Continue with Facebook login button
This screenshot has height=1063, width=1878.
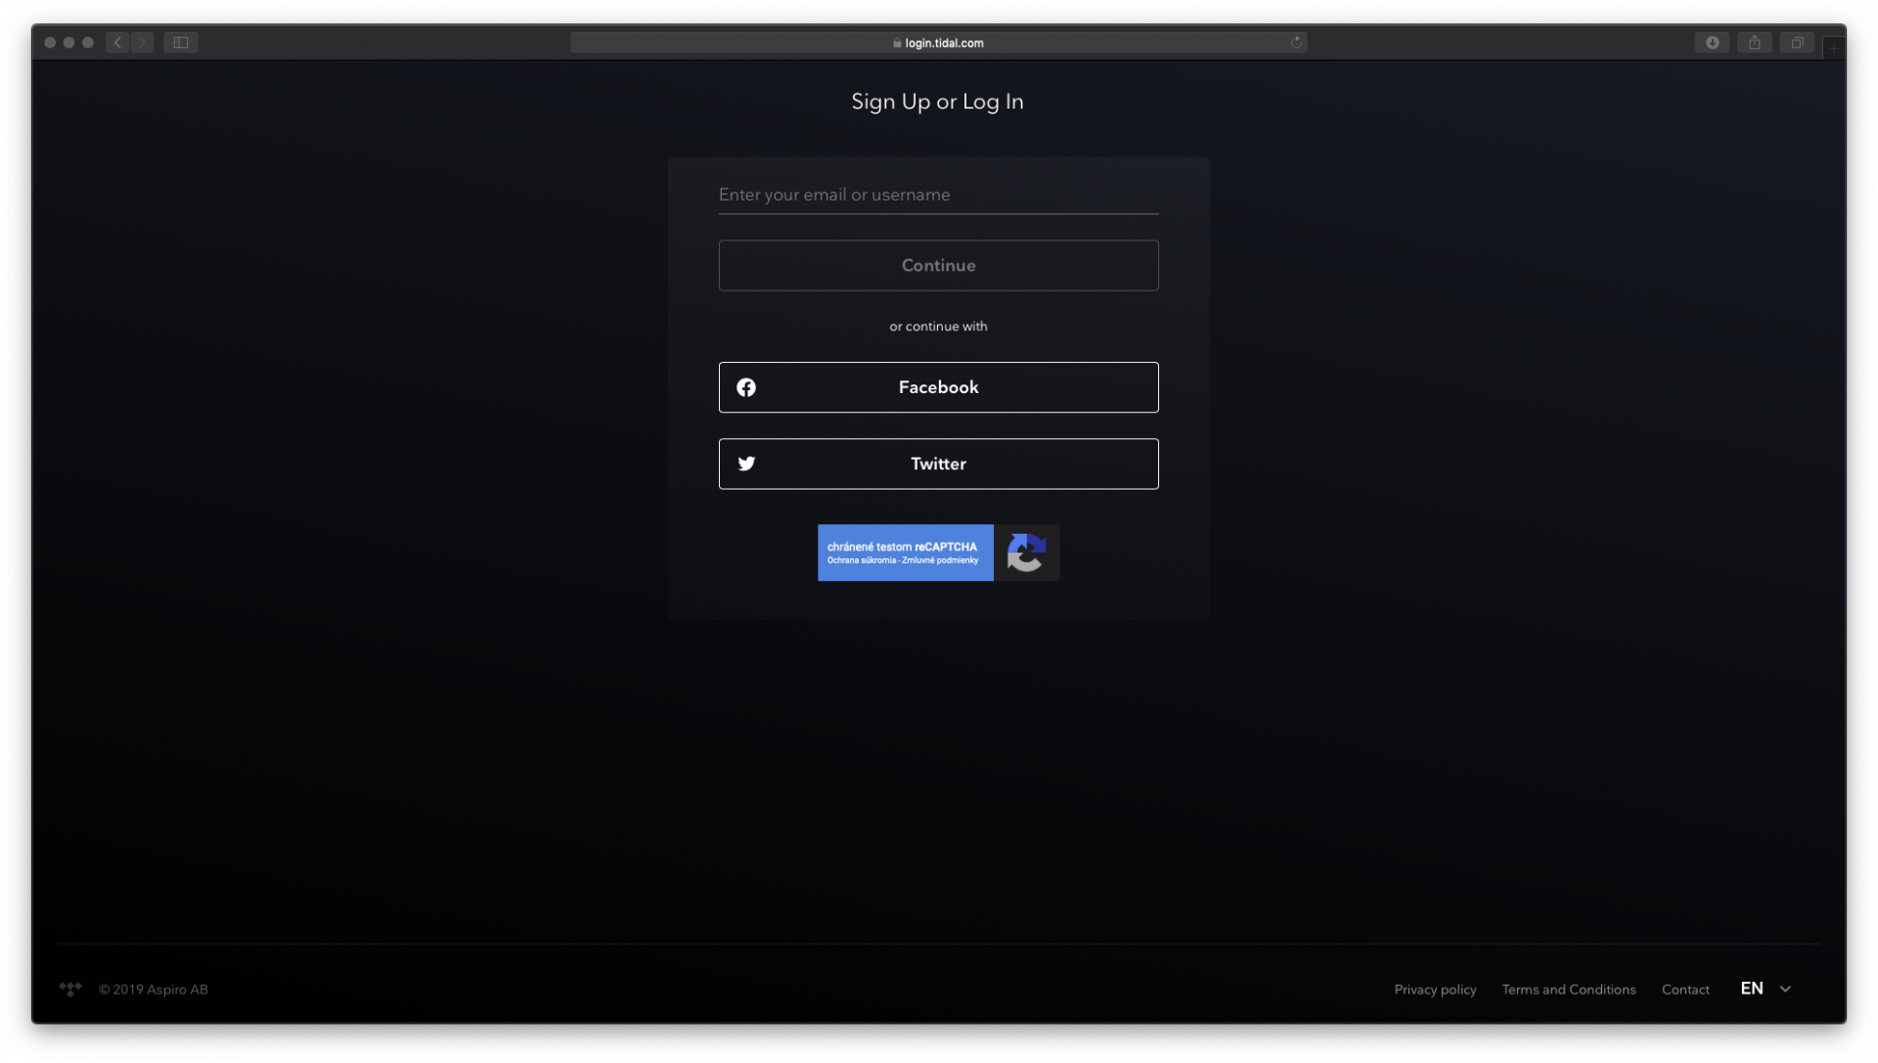[x=938, y=387]
